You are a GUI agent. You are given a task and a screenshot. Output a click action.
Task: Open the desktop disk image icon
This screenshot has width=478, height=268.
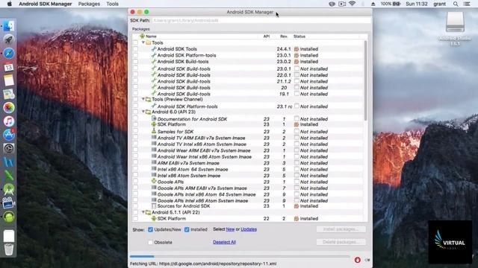click(x=455, y=22)
